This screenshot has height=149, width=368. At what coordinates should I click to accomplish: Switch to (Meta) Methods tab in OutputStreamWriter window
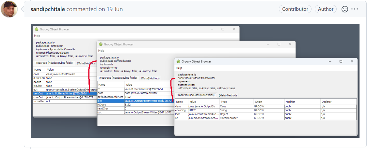pos(228,95)
